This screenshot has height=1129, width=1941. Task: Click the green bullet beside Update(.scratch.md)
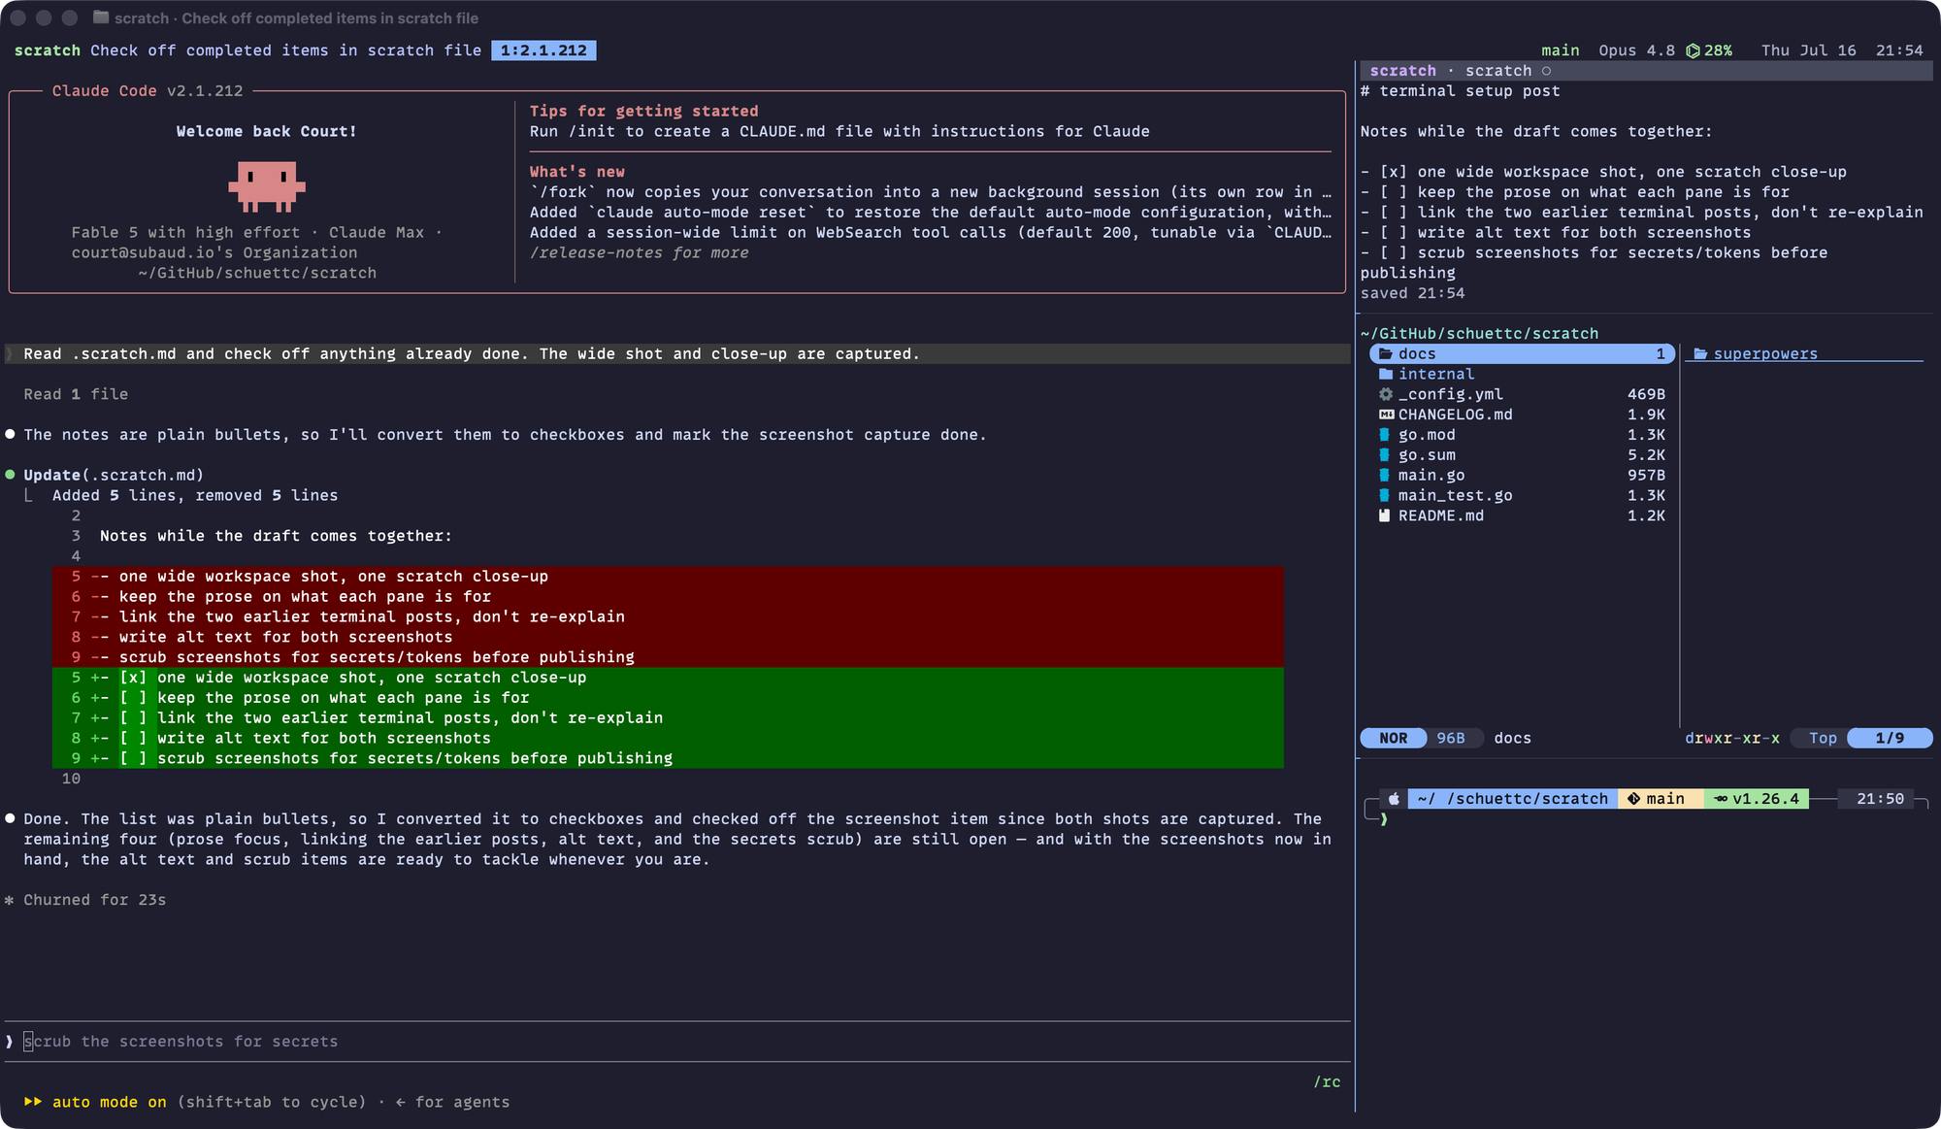click(x=11, y=475)
